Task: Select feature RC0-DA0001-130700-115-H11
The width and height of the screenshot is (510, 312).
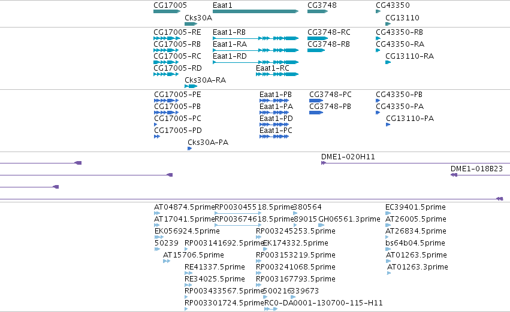Action: coord(271,309)
